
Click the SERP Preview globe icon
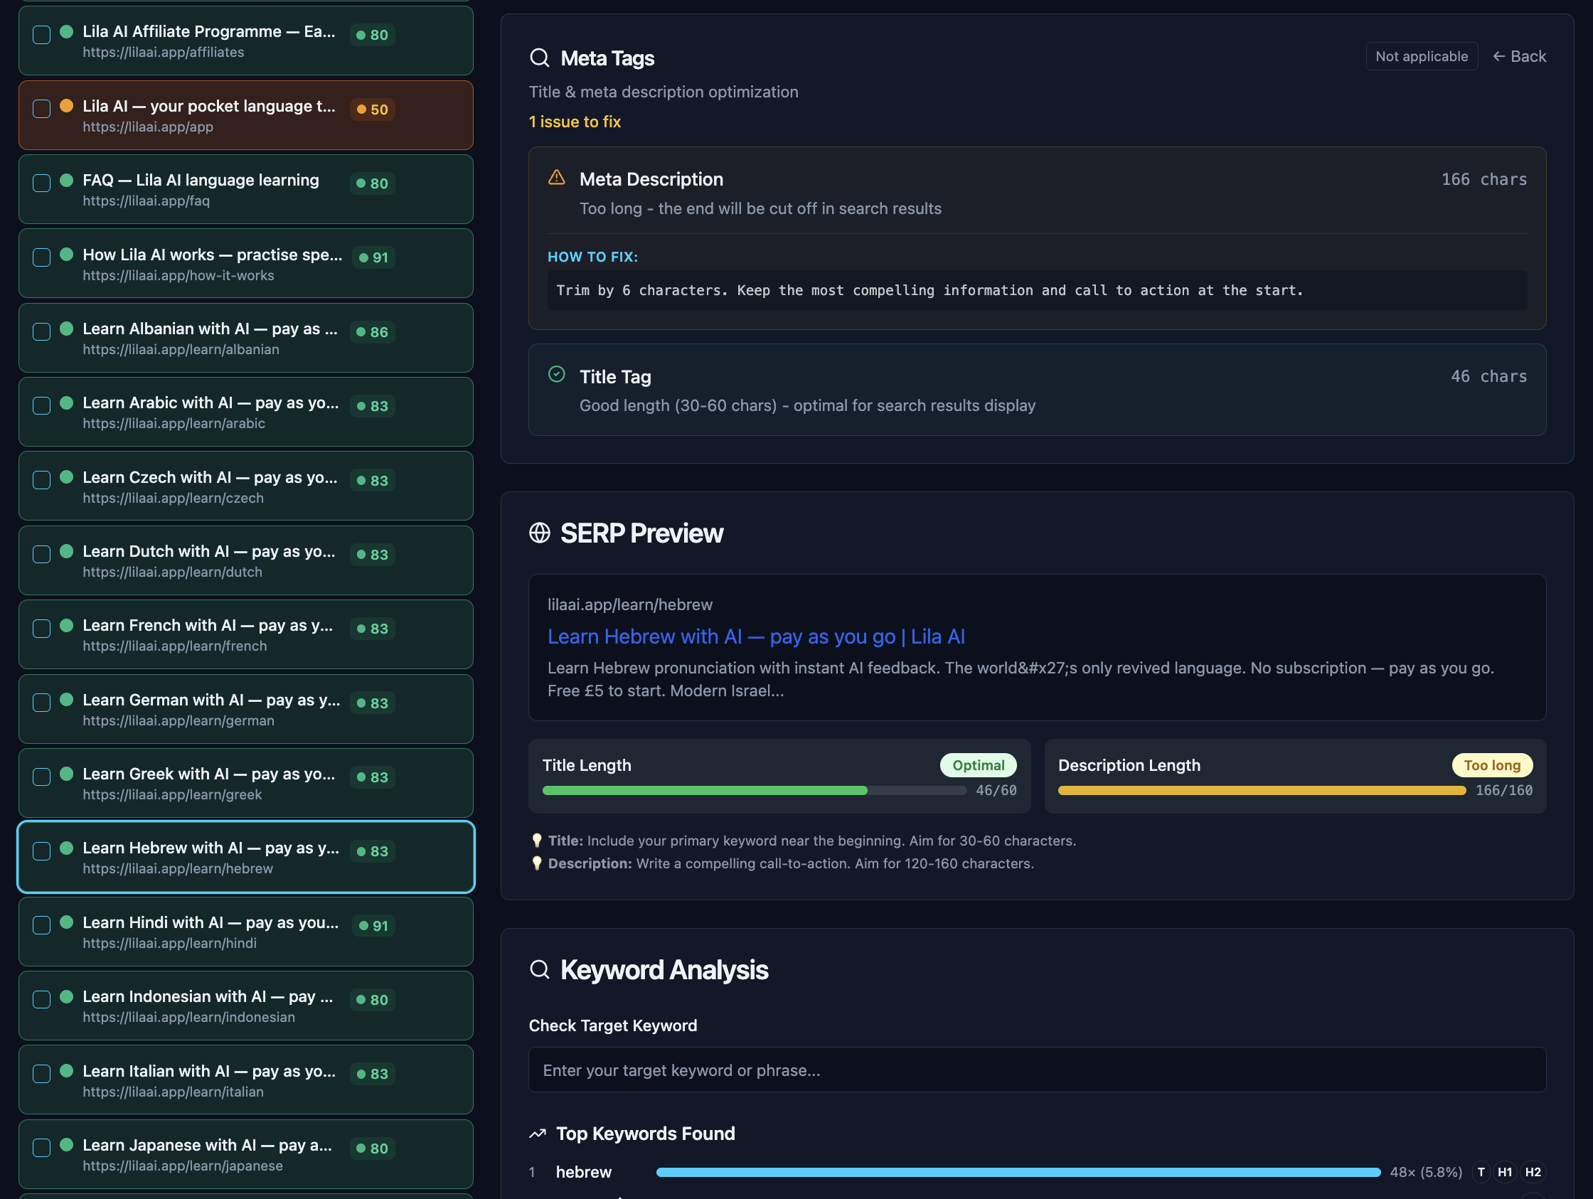click(539, 533)
